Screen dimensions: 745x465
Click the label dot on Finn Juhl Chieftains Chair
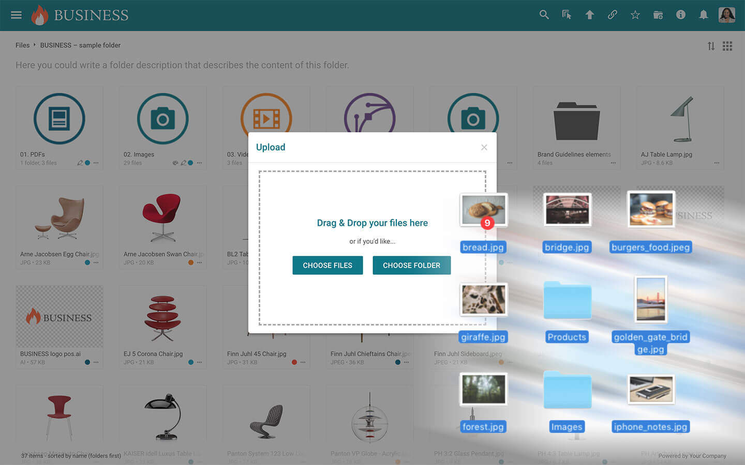click(398, 362)
